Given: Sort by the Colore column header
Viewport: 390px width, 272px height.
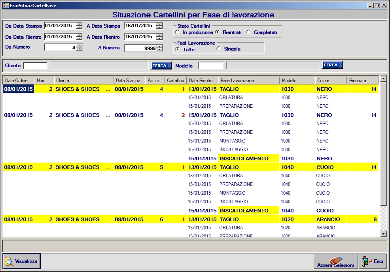Looking at the screenshot, I should (331, 81).
